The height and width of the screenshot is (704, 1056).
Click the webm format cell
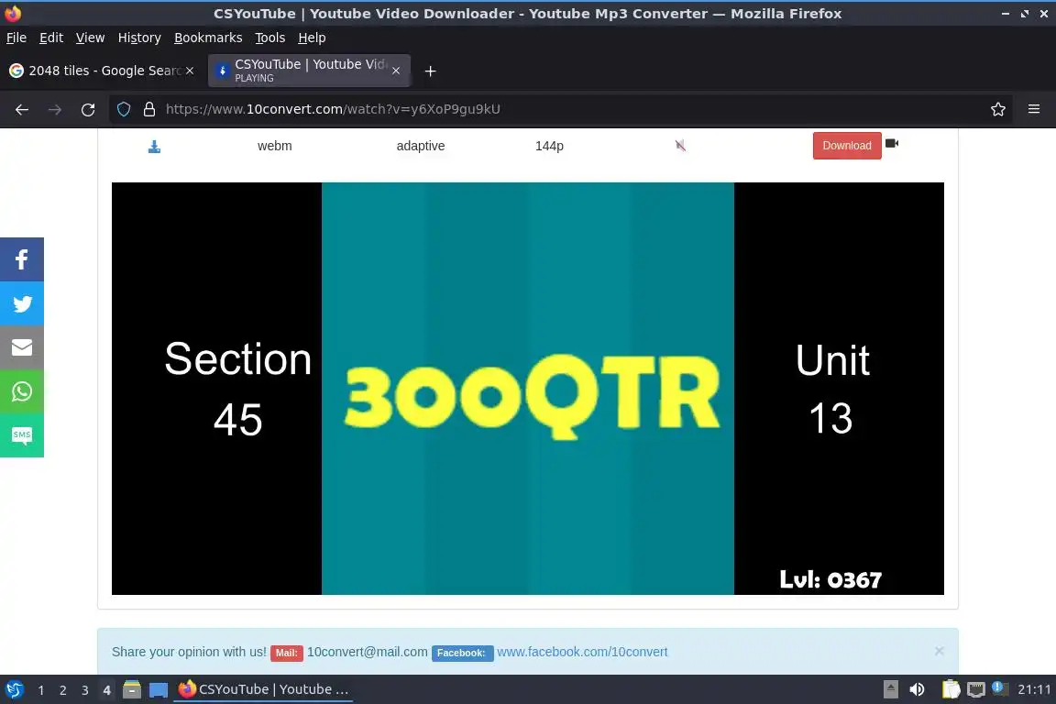click(x=274, y=146)
